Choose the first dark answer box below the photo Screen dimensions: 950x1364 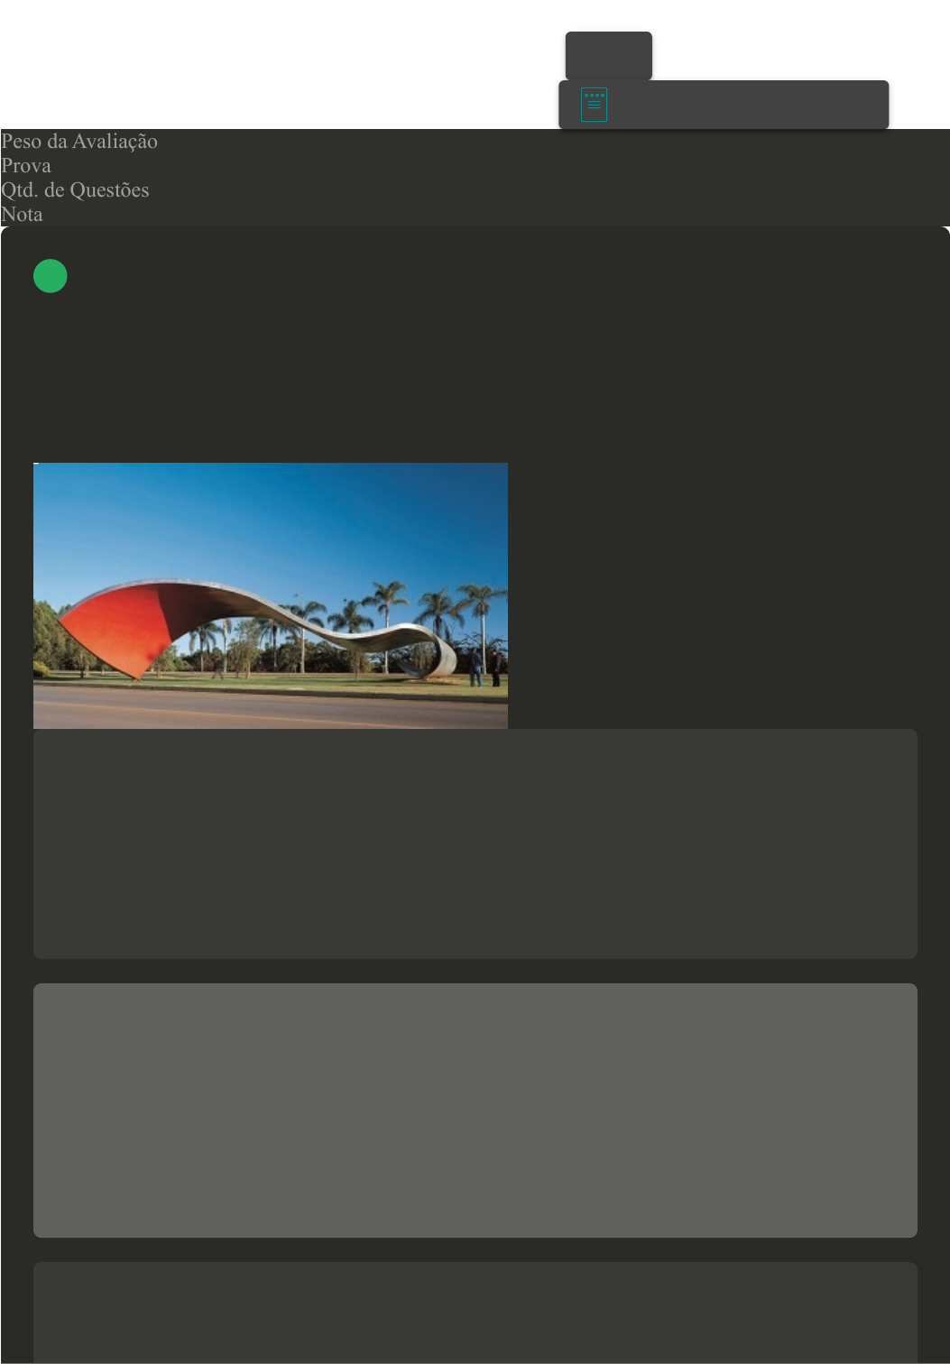coord(475,843)
